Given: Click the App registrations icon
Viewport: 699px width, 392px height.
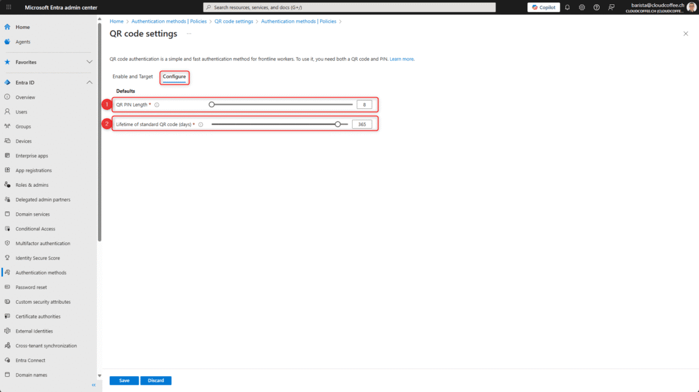Looking at the screenshot, I should tap(7, 170).
